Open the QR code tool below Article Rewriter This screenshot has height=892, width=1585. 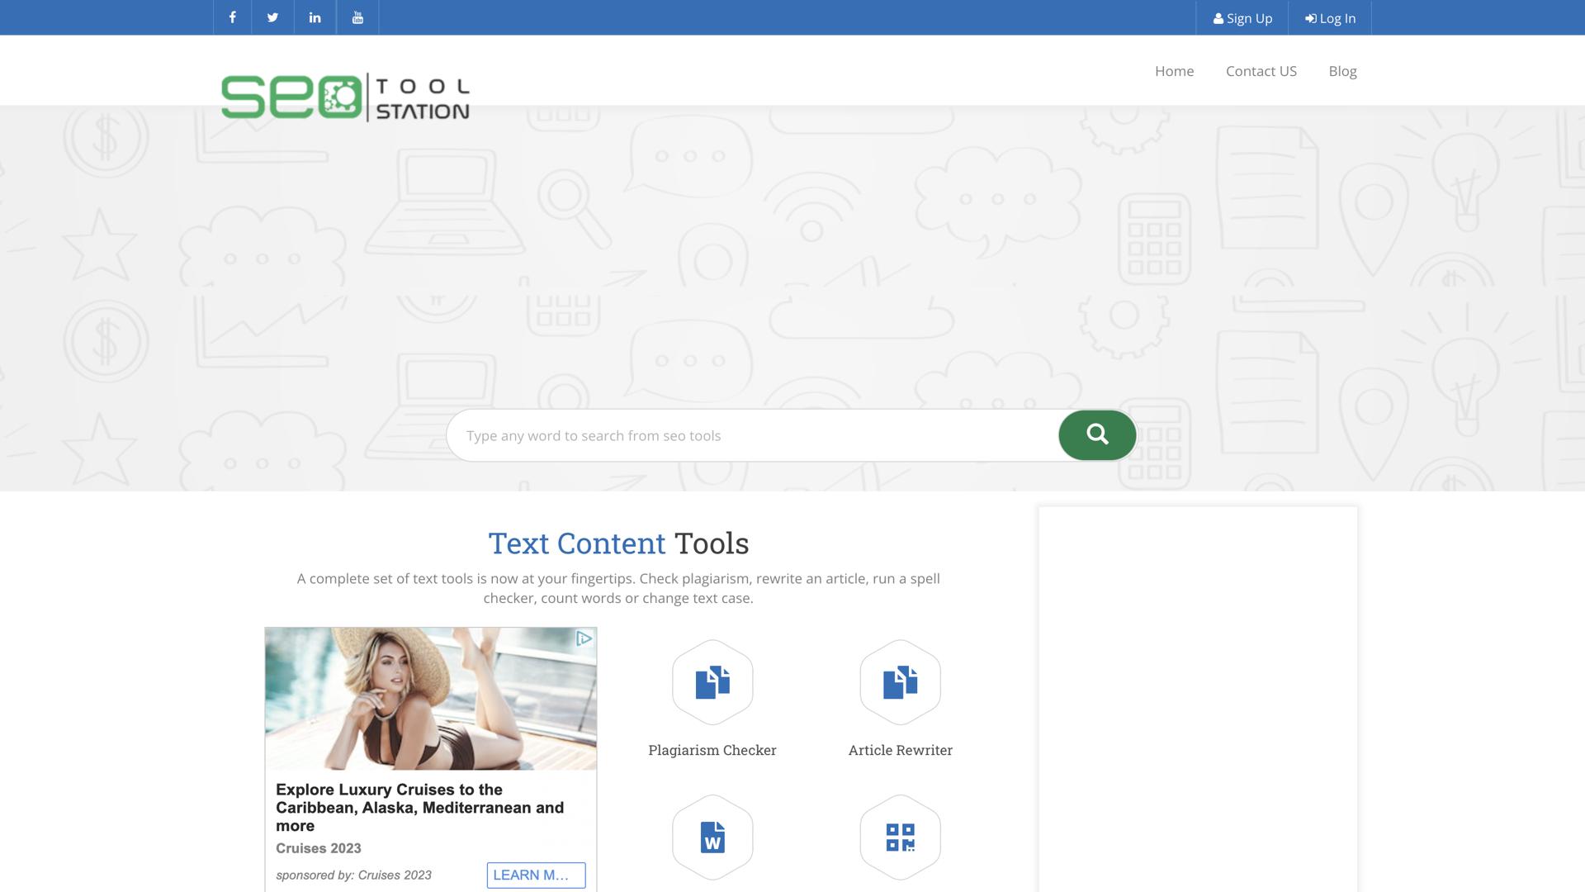(899, 837)
